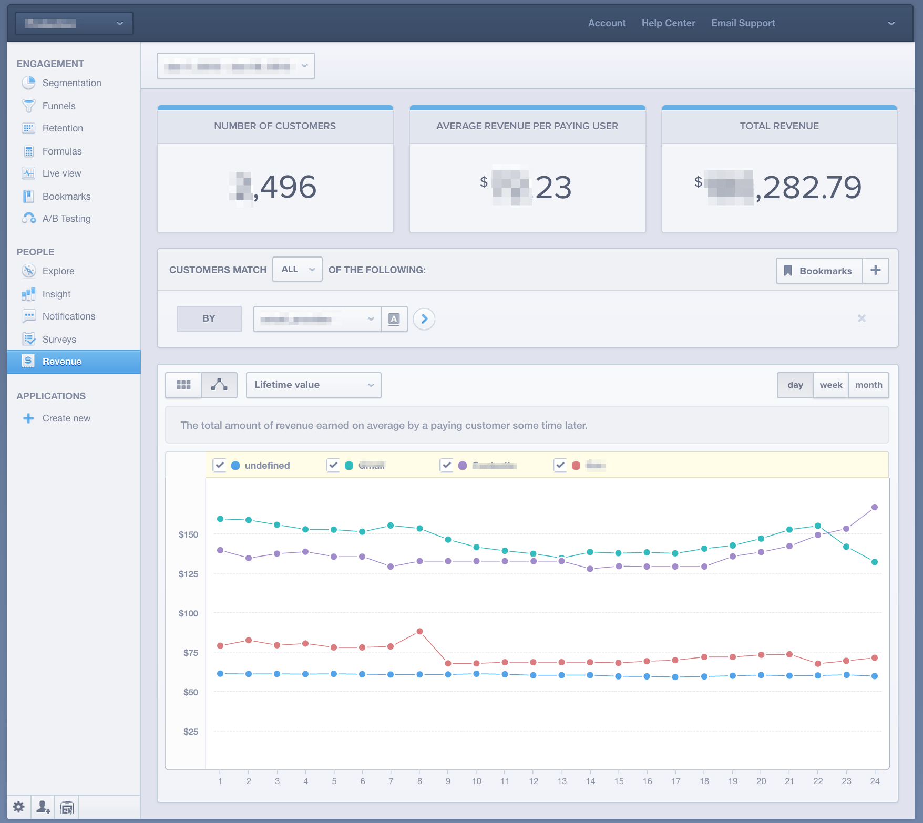Click purple legend color dot
Viewport: 923px width, 823px height.
[463, 466]
